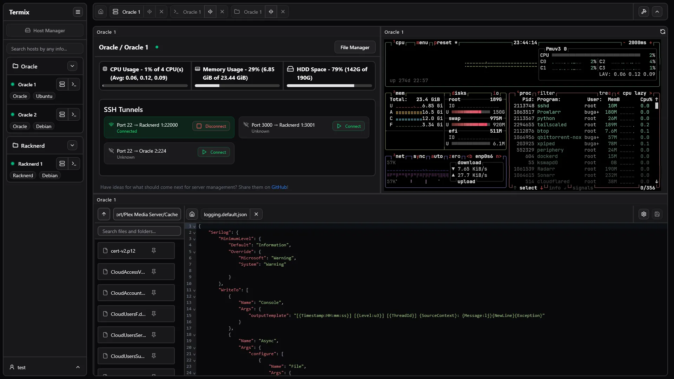Click the menu option in btop header

pyautogui.click(x=422, y=42)
